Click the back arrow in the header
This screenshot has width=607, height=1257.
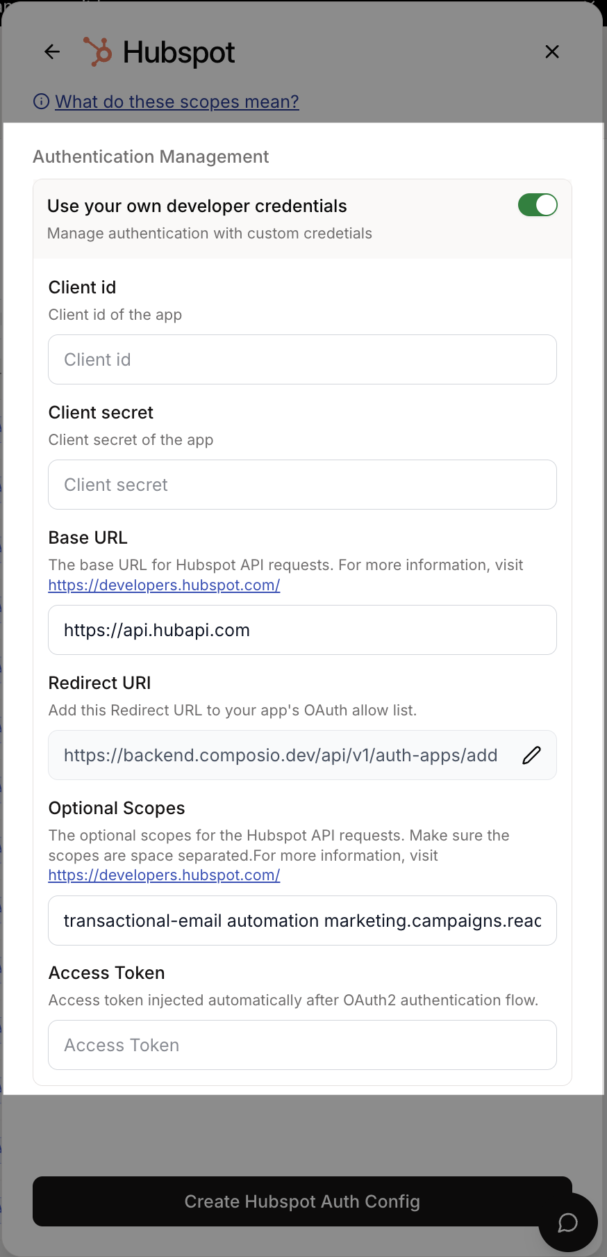[x=52, y=51]
